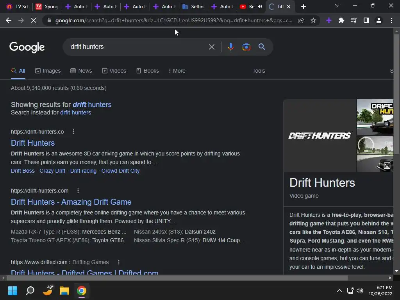400x300 pixels.
Task: Click the site lock icon
Action: [x=49, y=20]
